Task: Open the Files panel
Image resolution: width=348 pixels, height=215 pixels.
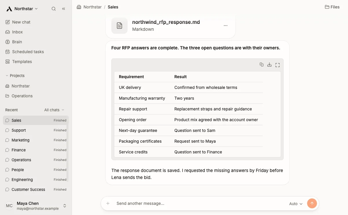Action: [x=332, y=7]
